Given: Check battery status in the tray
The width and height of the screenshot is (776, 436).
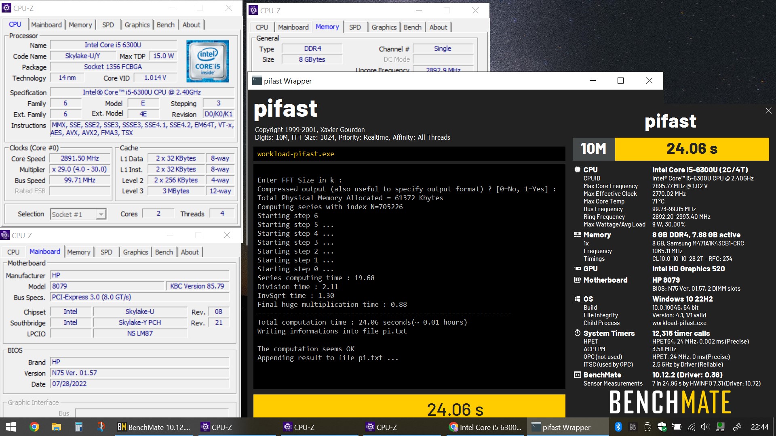Looking at the screenshot, I should pos(677,427).
